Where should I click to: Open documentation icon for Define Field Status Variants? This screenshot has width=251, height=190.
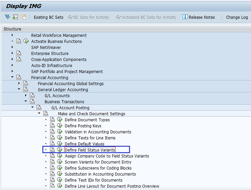(52, 150)
